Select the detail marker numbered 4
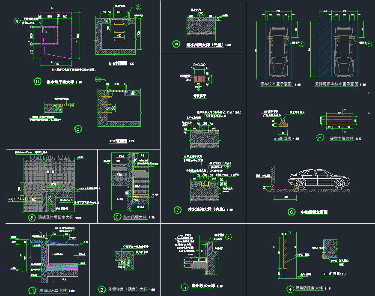This screenshot has width=375, height=296. click(x=278, y=288)
